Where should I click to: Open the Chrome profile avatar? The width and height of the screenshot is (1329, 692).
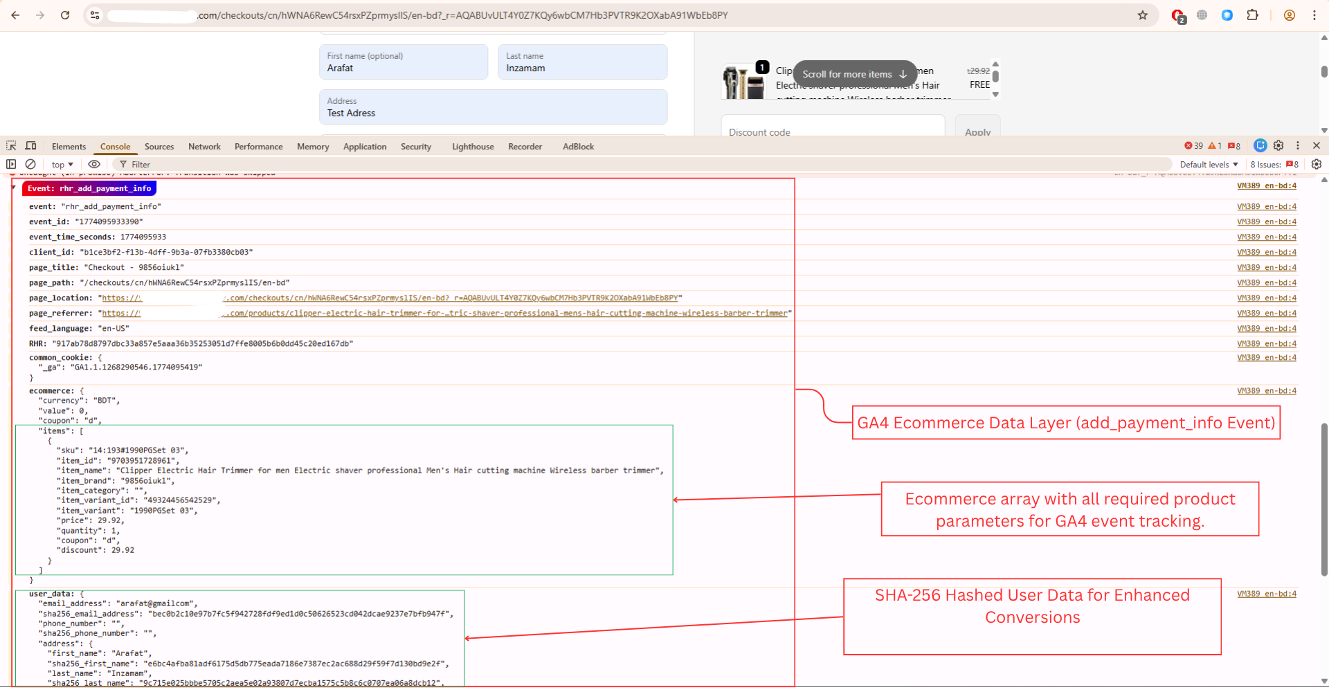(x=1290, y=15)
